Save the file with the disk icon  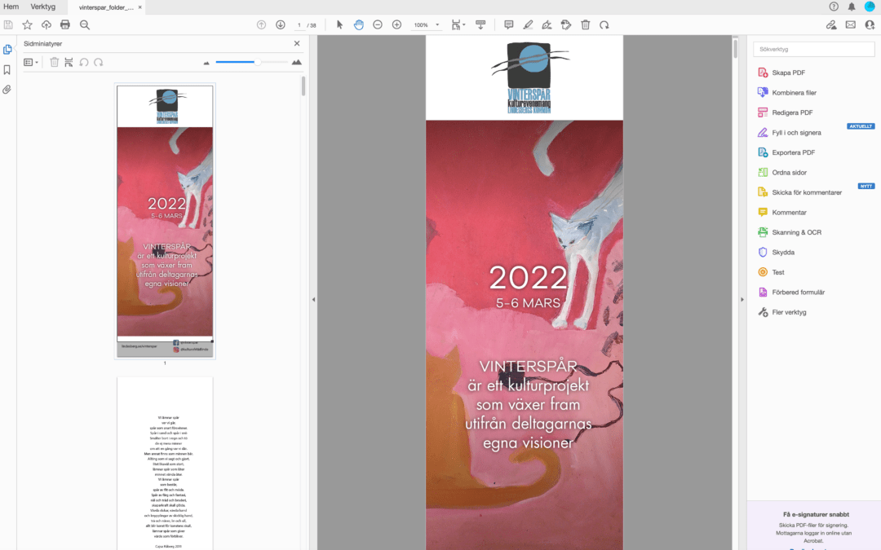click(x=8, y=24)
